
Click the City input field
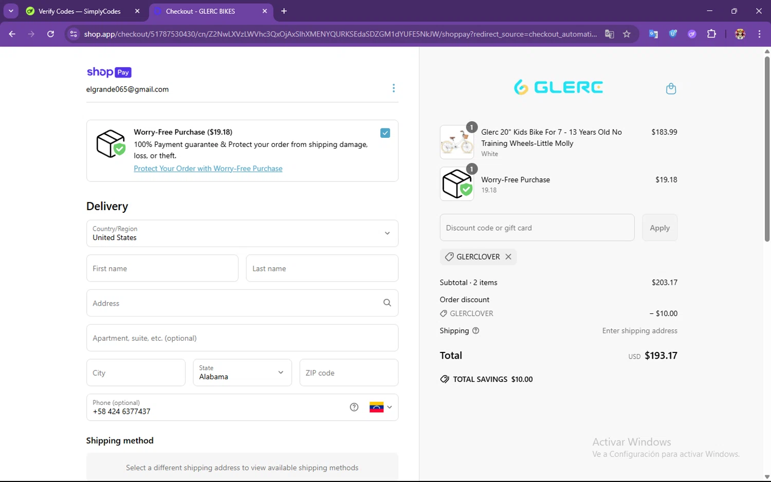(x=136, y=373)
